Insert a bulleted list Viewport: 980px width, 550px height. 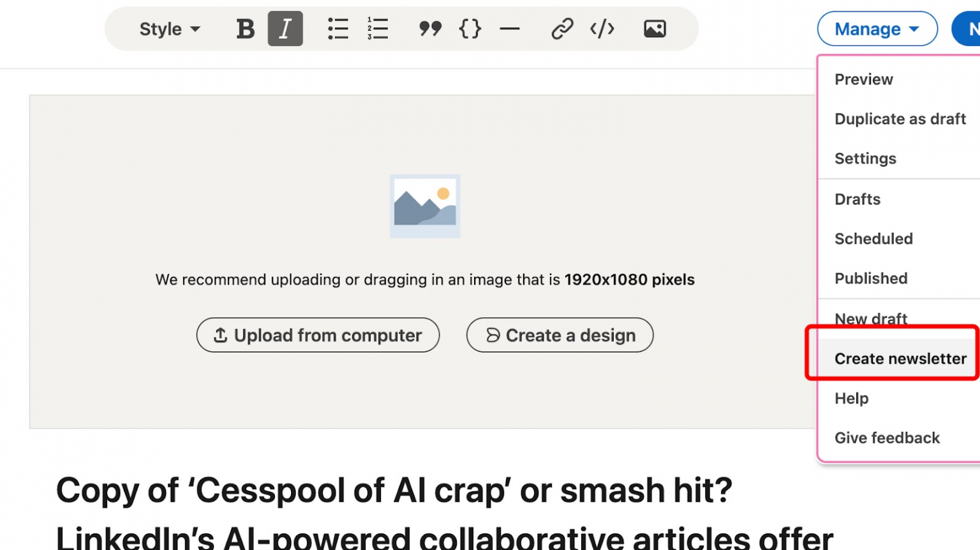338,28
